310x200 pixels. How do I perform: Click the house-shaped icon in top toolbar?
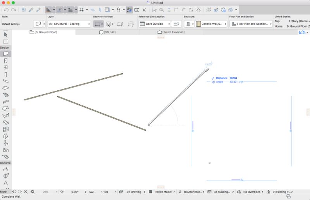tap(198, 10)
